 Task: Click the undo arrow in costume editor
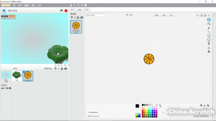(127, 15)
